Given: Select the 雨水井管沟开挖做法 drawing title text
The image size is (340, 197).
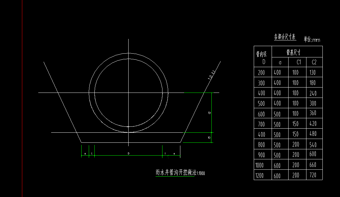Looking at the screenshot, I should (176, 173).
